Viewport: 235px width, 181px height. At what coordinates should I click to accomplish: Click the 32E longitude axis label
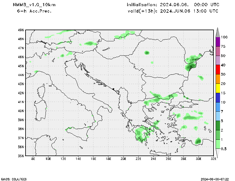click(x=213, y=159)
